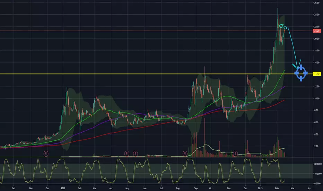Click the 18.00 price axis label
The image size is (323, 191).
(317, 51)
